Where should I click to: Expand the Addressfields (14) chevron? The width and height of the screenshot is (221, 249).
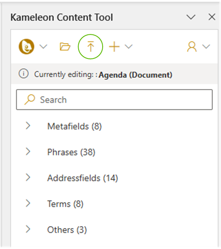pos(28,177)
